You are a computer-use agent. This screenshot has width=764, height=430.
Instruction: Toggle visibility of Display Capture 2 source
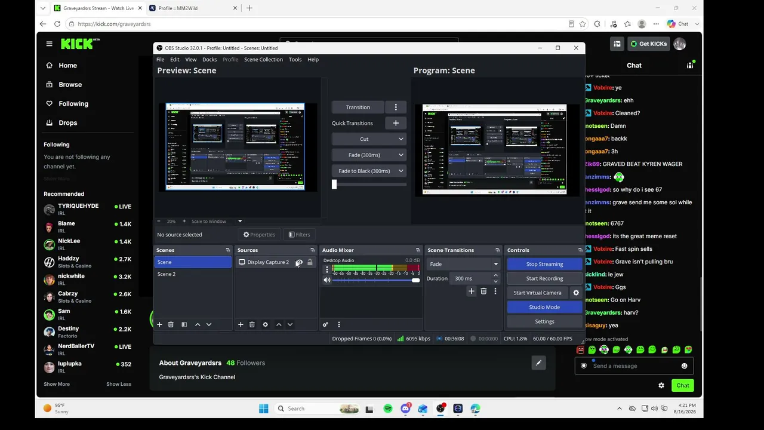(299, 262)
